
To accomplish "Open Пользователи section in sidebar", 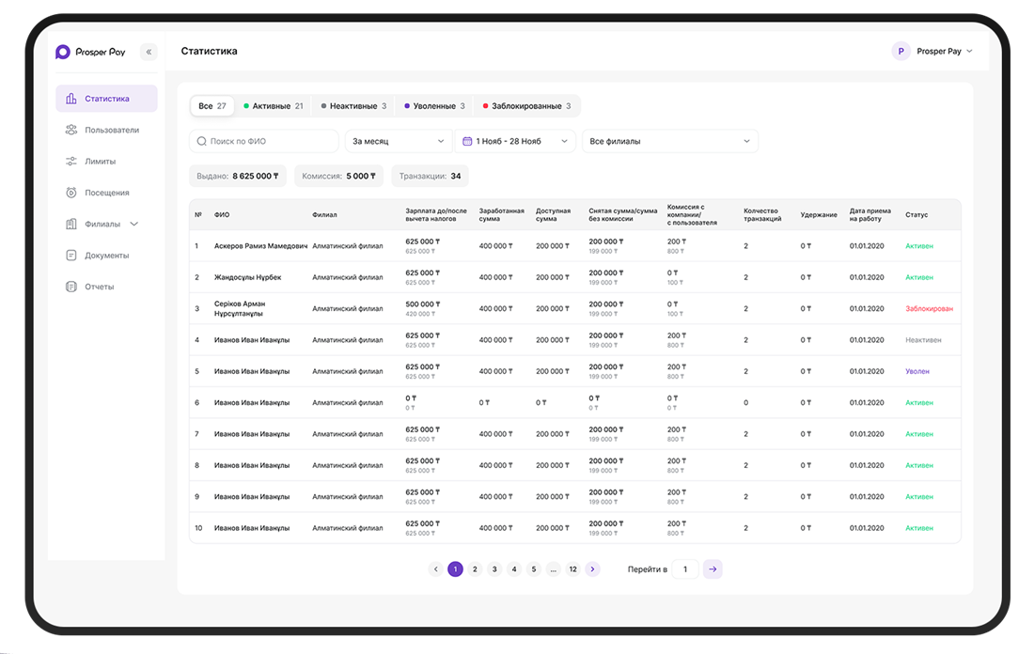I will (106, 130).
